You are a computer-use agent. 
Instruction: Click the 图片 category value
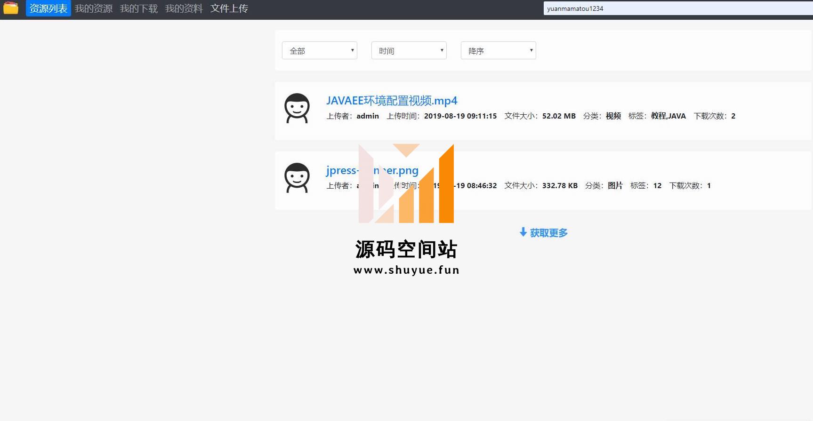coord(615,186)
